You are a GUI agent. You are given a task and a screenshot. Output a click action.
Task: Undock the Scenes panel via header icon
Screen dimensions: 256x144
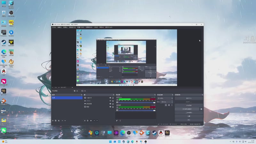(82, 95)
